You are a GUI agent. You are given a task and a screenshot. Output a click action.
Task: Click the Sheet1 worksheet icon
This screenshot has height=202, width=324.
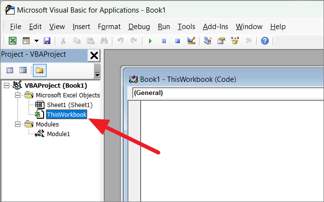(x=40, y=105)
